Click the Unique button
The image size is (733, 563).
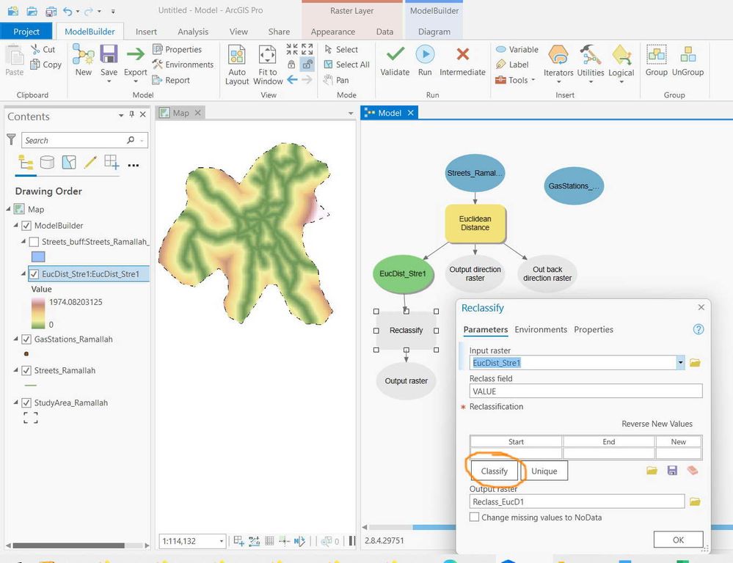click(544, 471)
